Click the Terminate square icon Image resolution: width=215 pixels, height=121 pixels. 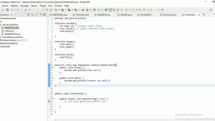coord(26,10)
